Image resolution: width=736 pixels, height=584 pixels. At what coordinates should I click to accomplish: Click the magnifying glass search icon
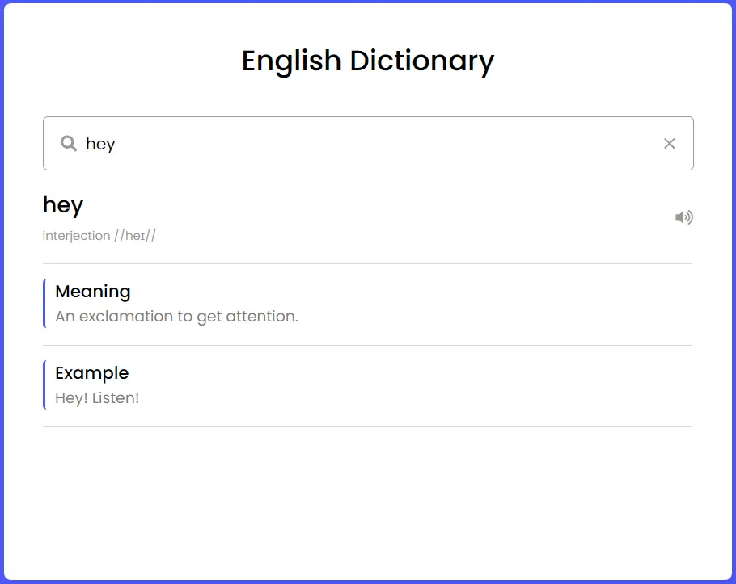[x=69, y=144]
